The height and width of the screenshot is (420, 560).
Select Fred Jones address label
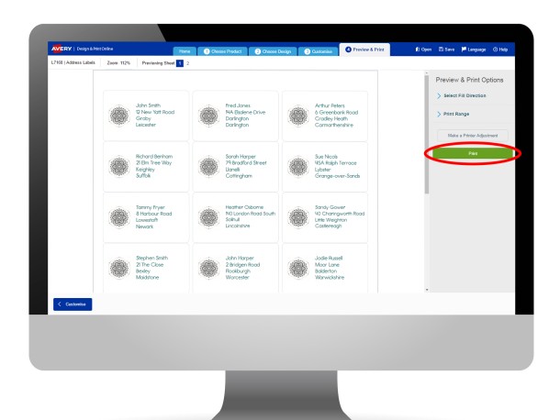pos(233,115)
